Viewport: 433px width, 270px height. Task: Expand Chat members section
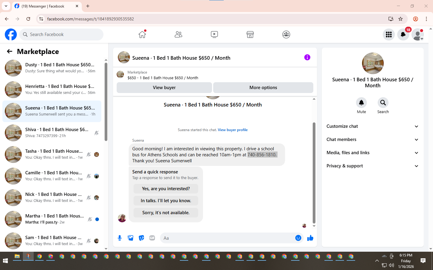pos(373,139)
